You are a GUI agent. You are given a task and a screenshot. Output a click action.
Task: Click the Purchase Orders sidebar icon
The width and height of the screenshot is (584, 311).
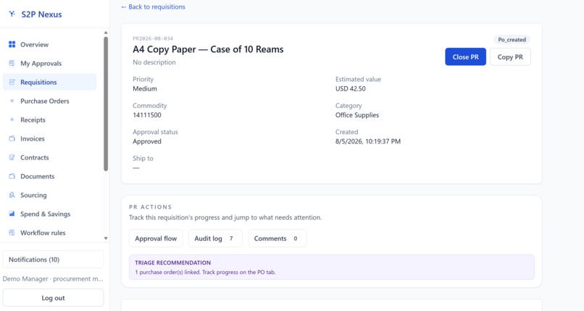(x=12, y=101)
